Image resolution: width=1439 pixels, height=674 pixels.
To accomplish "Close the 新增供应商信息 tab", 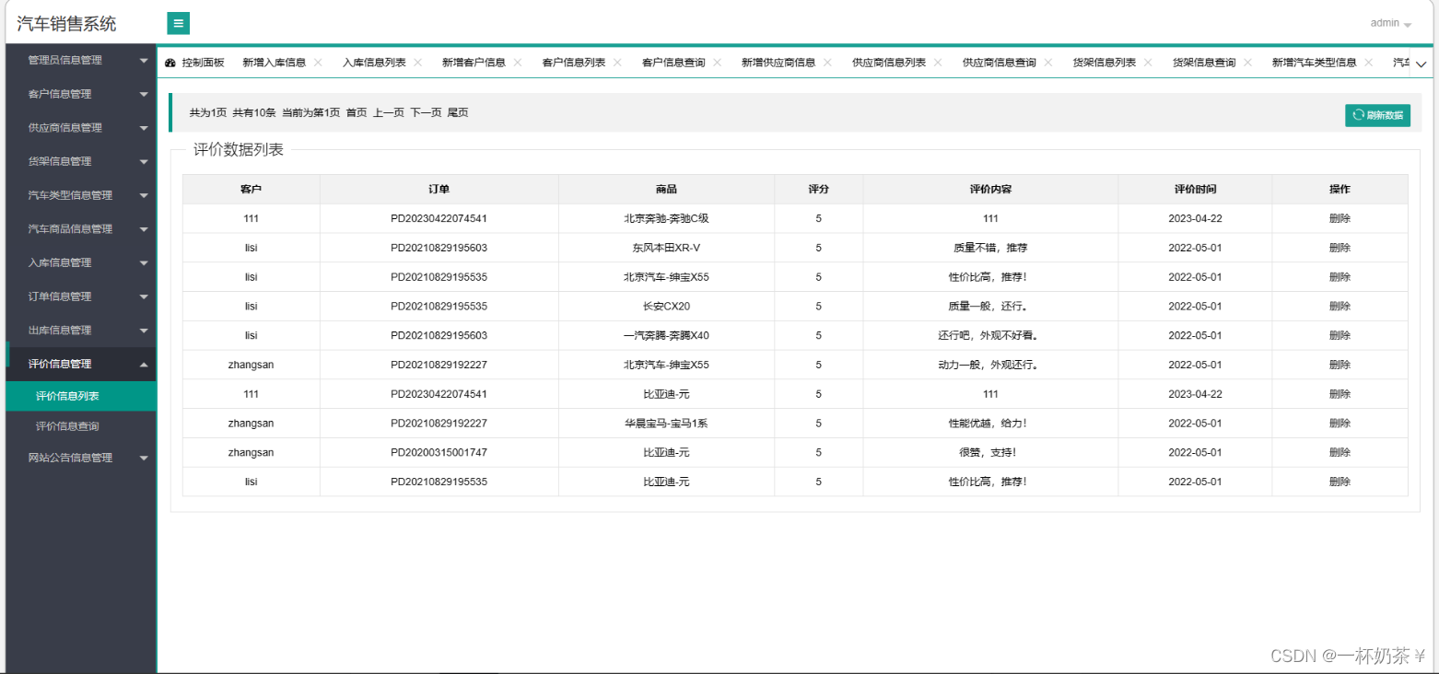I will tap(827, 63).
